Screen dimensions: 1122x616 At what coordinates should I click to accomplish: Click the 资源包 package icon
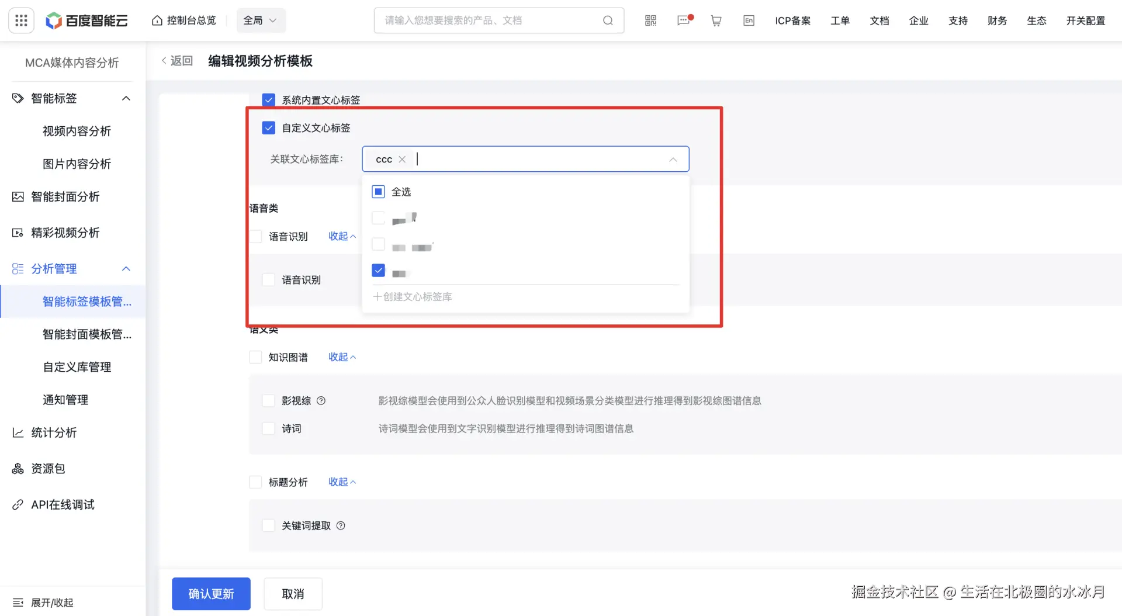click(18, 469)
